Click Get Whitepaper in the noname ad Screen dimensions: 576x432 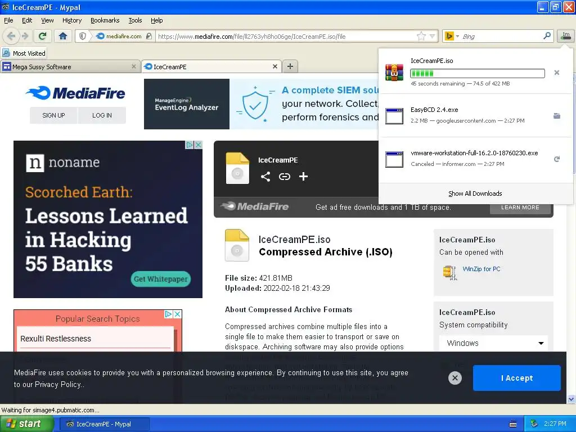160,279
